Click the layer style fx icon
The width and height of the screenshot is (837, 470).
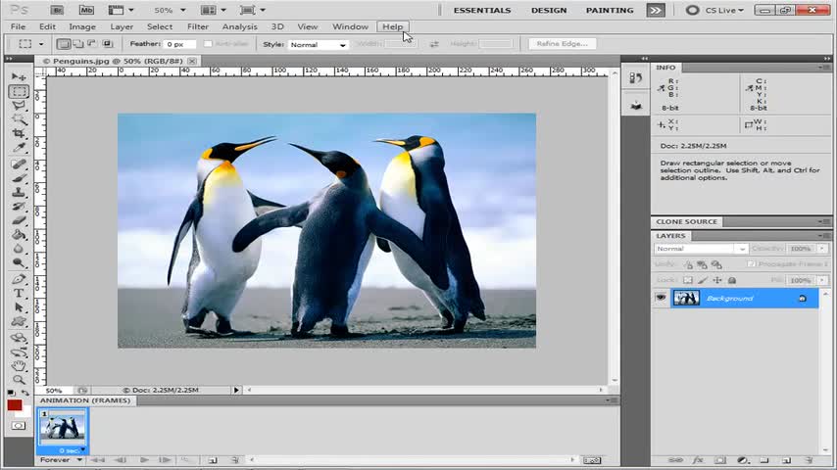(x=698, y=459)
